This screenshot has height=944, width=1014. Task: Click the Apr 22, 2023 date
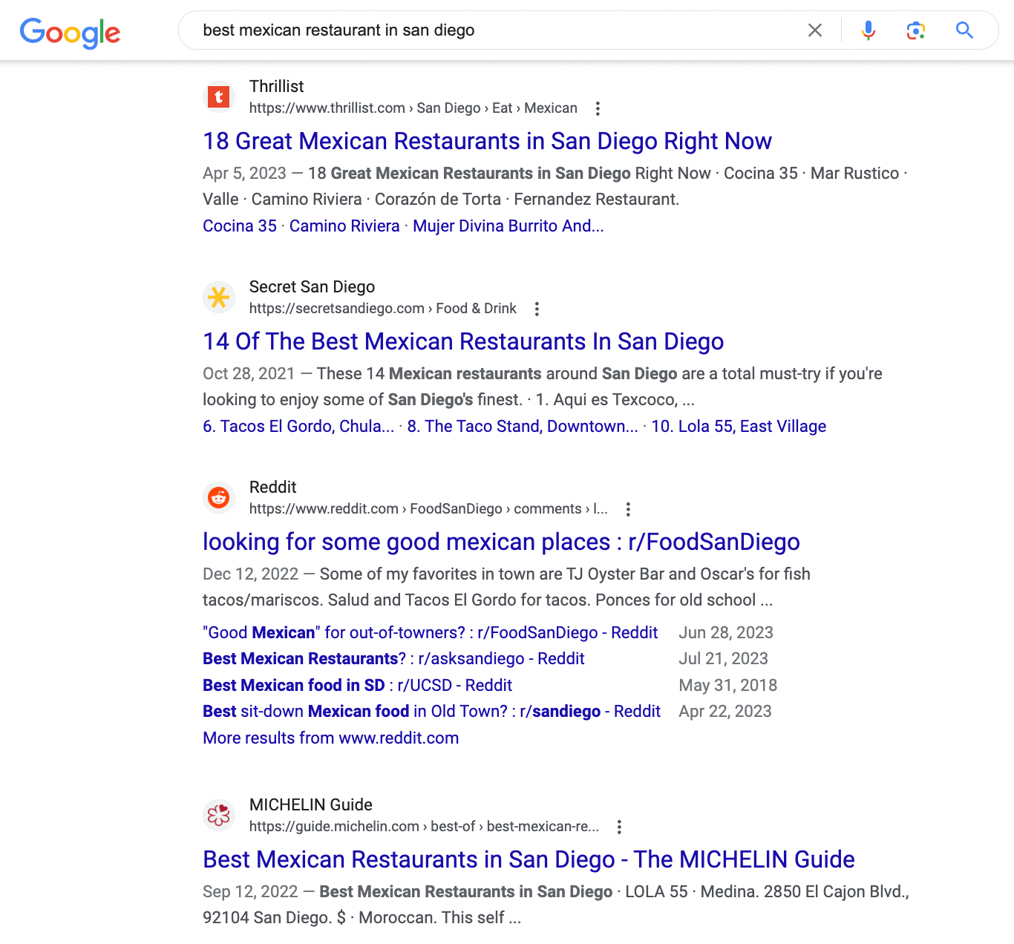point(725,711)
